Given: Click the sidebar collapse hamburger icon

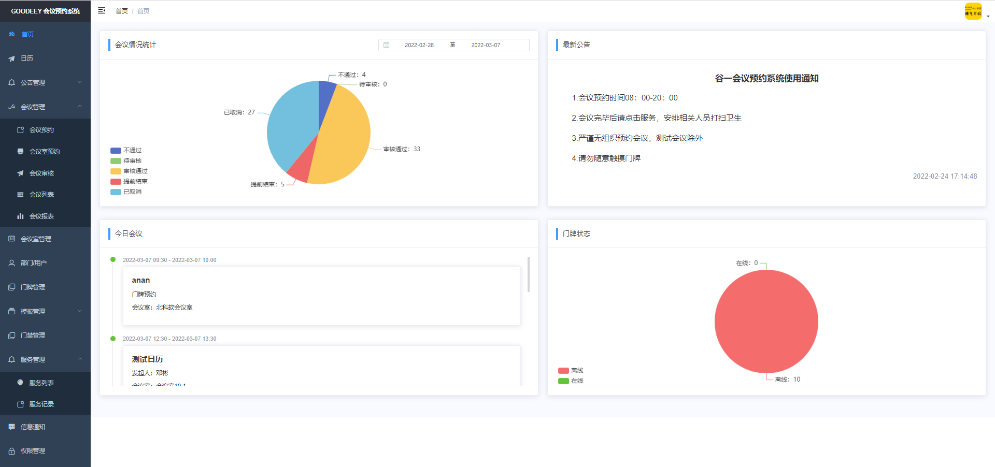Looking at the screenshot, I should [102, 10].
